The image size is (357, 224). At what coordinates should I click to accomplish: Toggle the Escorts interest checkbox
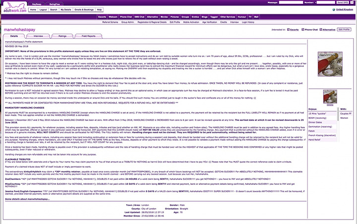(288, 30)
